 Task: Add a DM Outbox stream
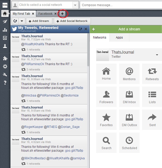[x=129, y=120]
